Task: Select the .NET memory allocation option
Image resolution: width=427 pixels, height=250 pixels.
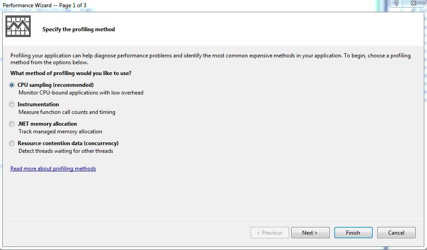Action: pos(12,124)
